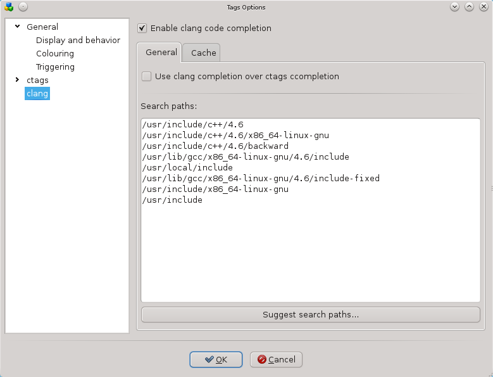The width and height of the screenshot is (493, 377).
Task: Click Suggest search paths button
Action: click(311, 315)
